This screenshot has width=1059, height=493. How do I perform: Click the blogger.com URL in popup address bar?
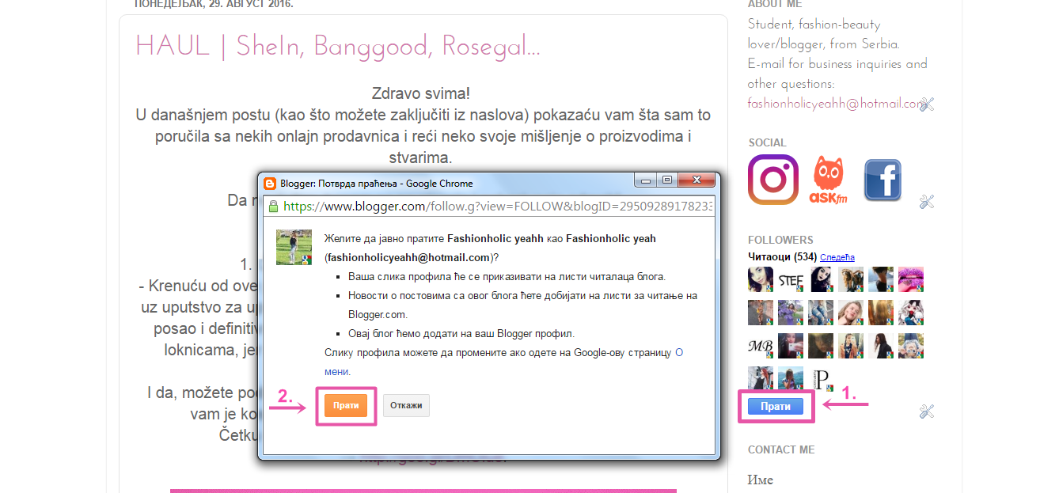498,207
